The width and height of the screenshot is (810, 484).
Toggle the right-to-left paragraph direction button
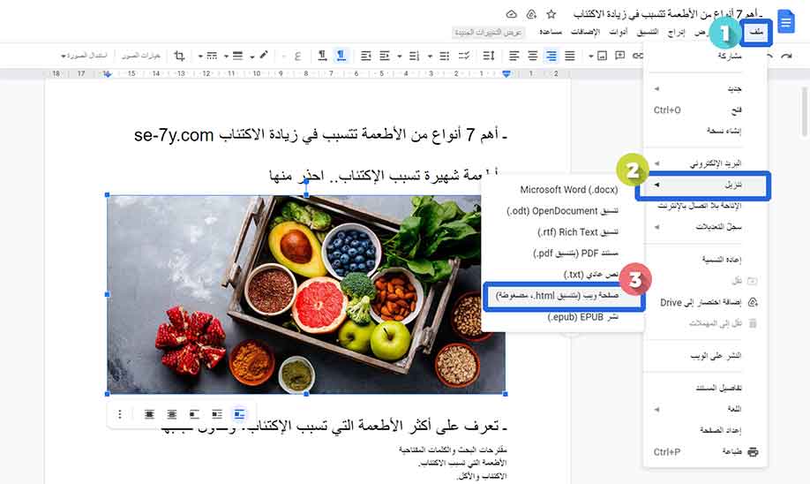point(341,56)
